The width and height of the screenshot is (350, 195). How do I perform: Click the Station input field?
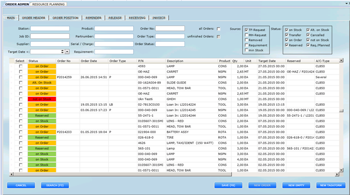pos(50,29)
